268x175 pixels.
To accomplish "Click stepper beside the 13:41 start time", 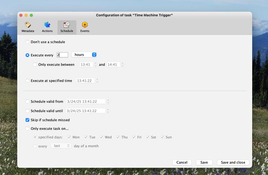I will 96,65.
